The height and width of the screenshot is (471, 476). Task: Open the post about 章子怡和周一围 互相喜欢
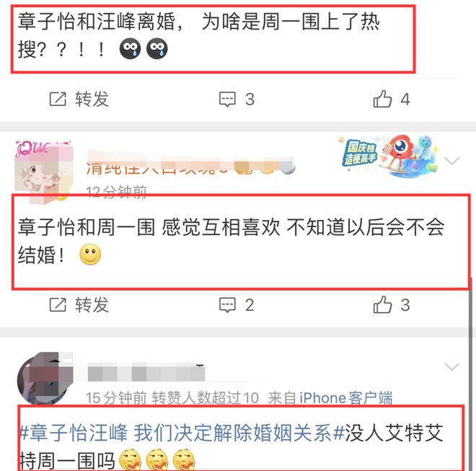[231, 241]
